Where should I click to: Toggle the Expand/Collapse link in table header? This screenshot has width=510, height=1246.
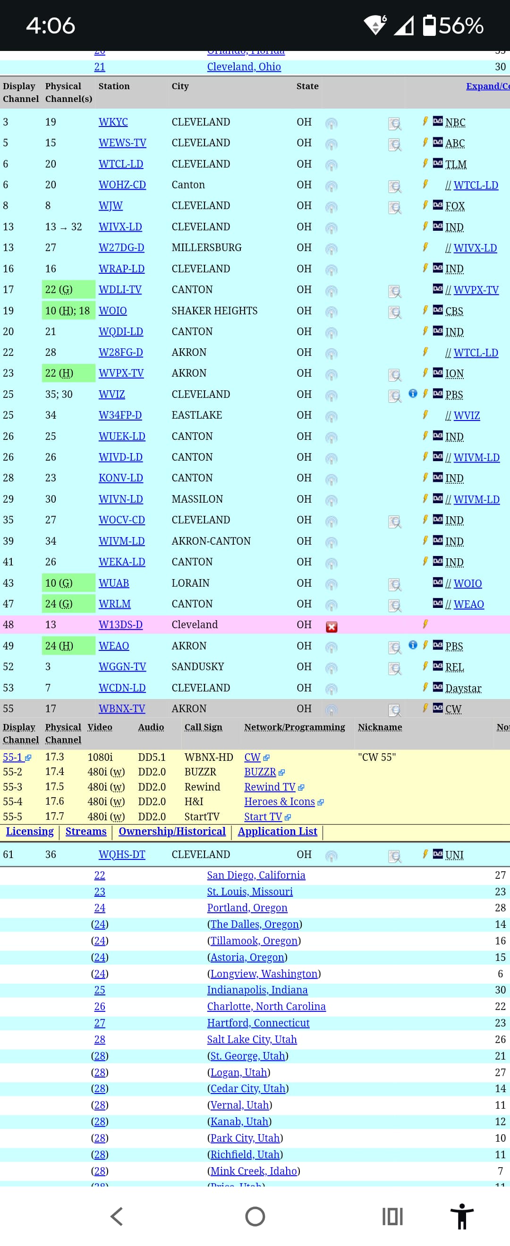(487, 86)
